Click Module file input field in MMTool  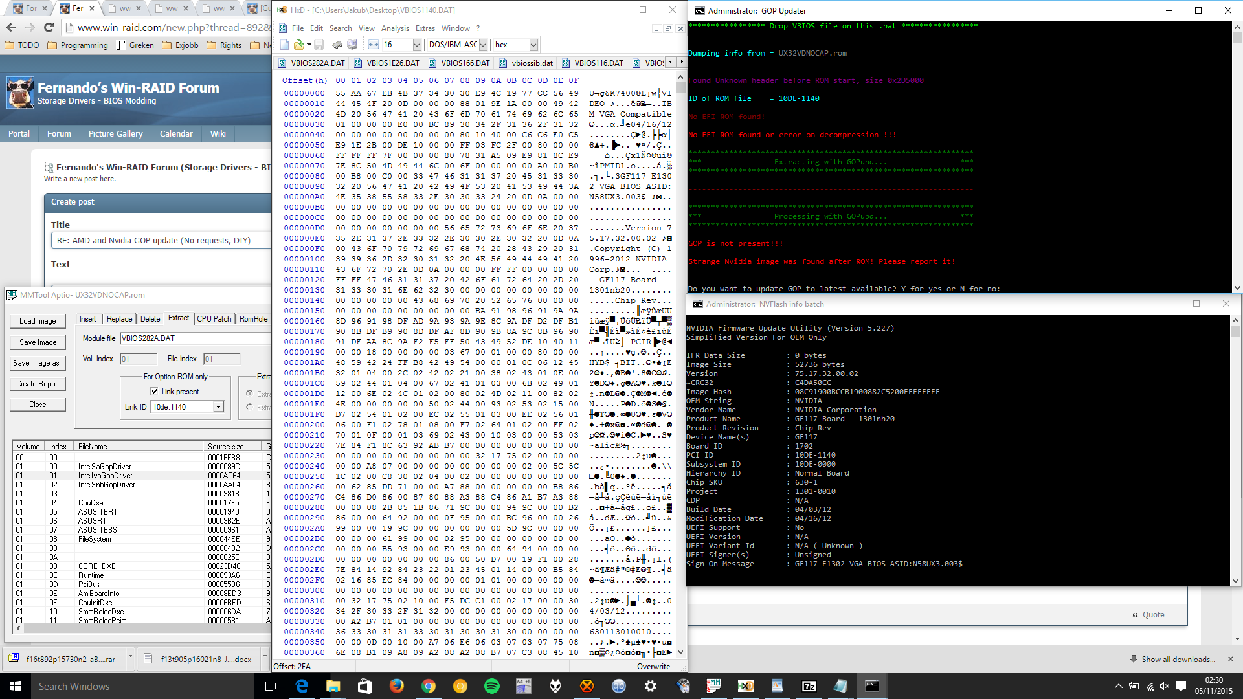(196, 338)
